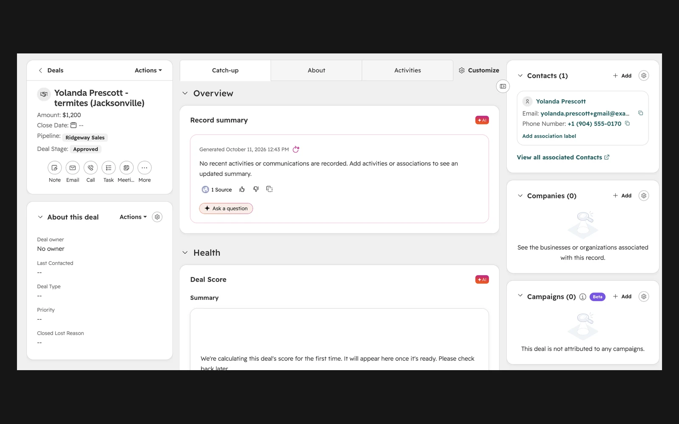Create a Note on this deal
Screen dimensions: 679x424
pyautogui.click(x=54, y=168)
